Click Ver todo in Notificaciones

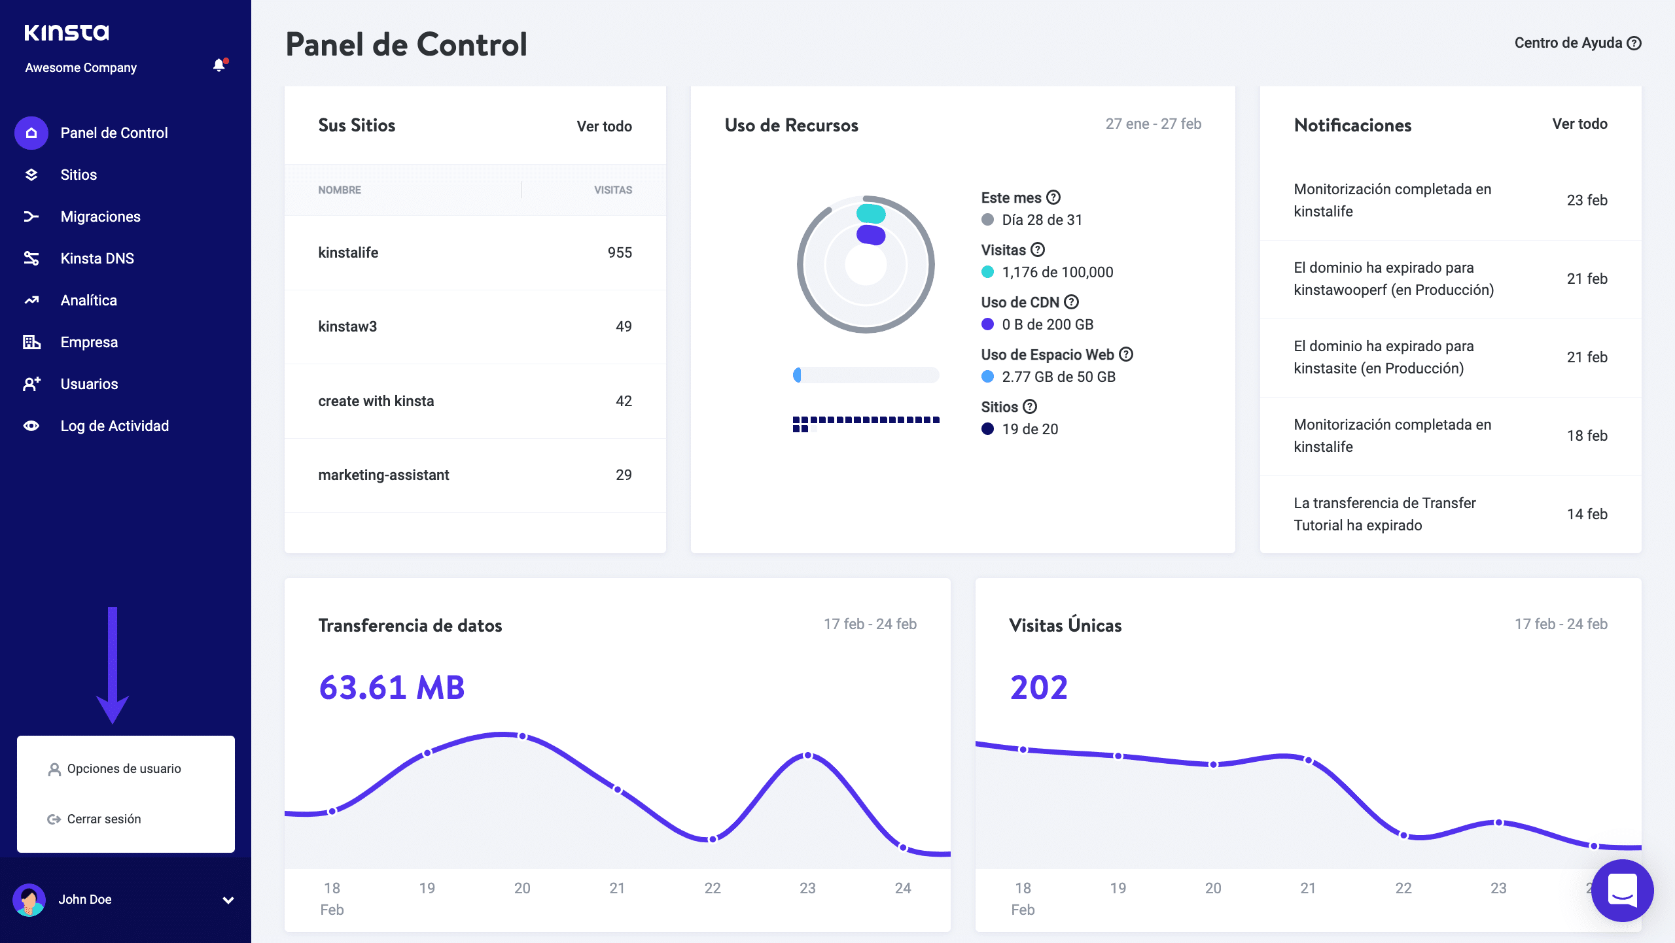(x=1579, y=124)
